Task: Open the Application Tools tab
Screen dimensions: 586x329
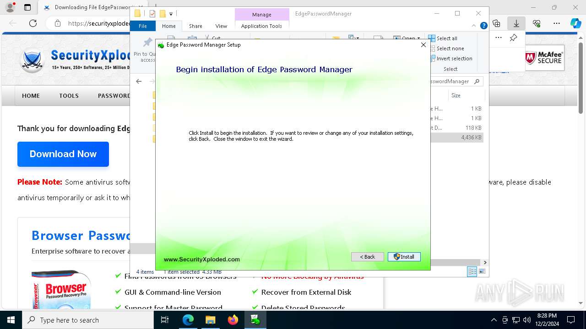Action: (x=261, y=26)
